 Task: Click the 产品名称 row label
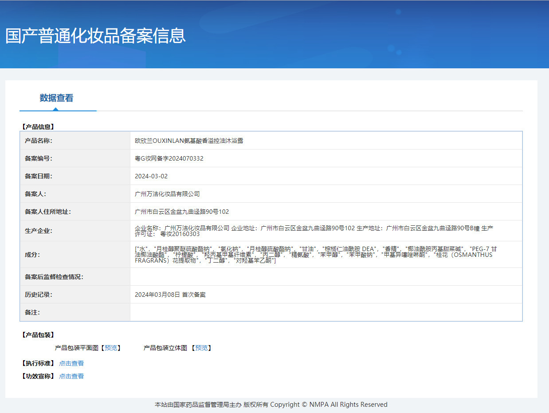[x=39, y=141]
